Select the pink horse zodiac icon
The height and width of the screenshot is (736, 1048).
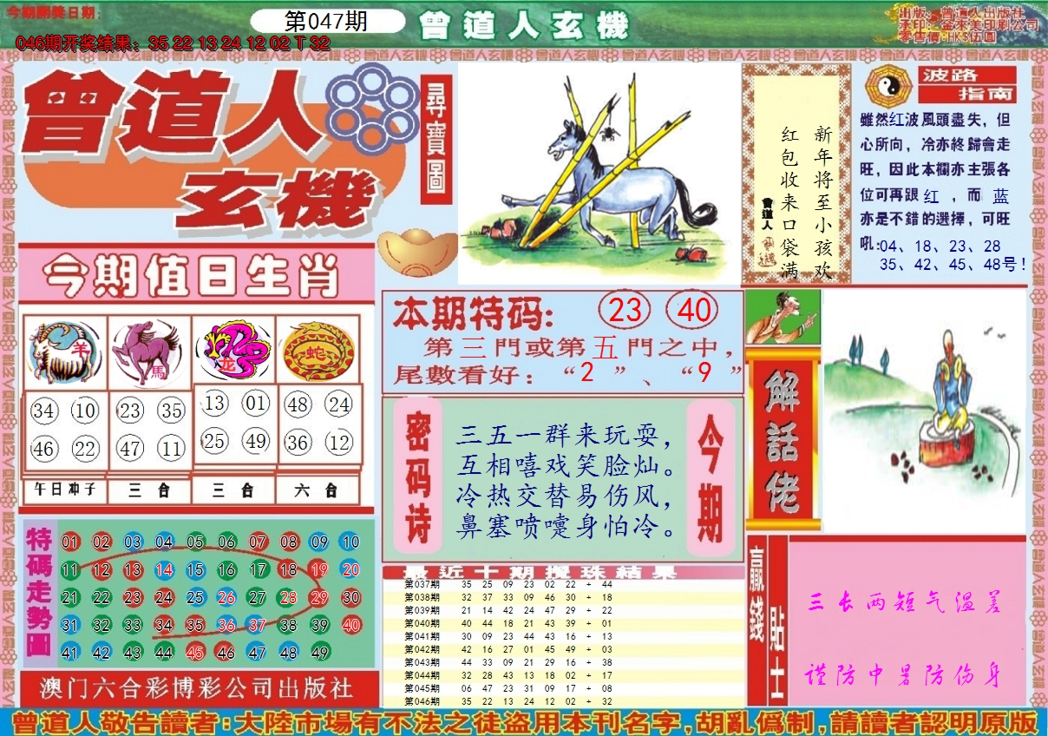pyautogui.click(x=149, y=352)
